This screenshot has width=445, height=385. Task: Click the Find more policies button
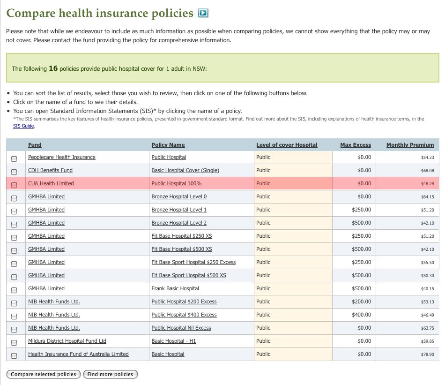click(110, 374)
